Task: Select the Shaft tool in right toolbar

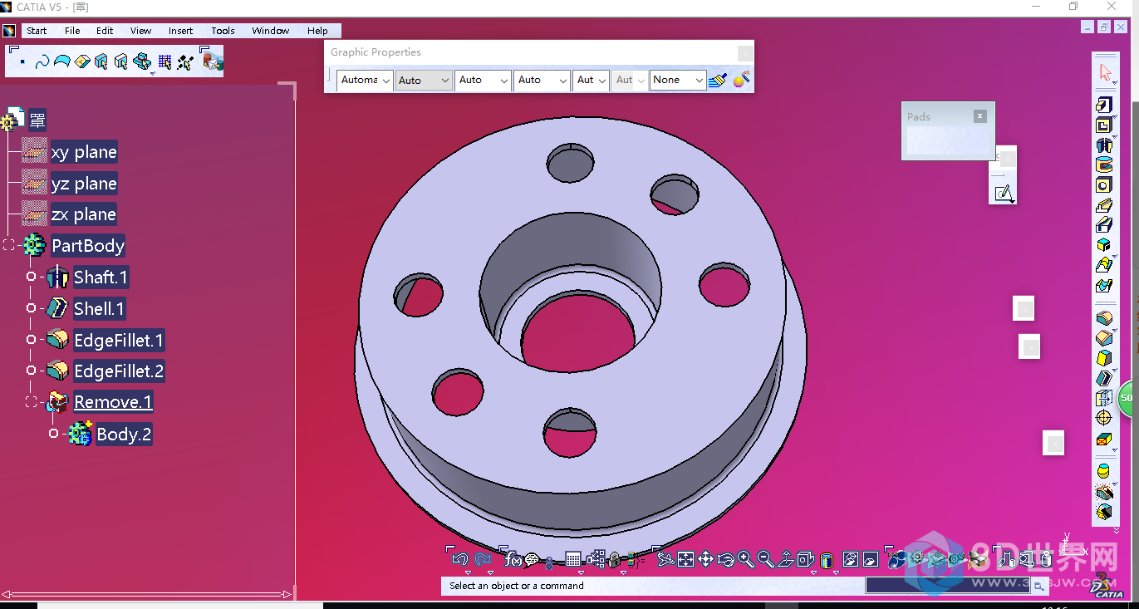Action: tap(1104, 145)
